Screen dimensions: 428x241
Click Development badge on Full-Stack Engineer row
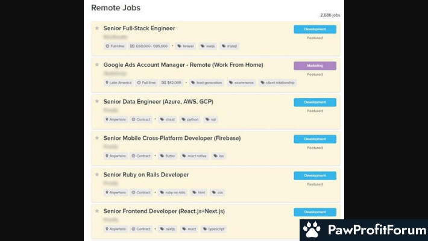pyautogui.click(x=315, y=29)
